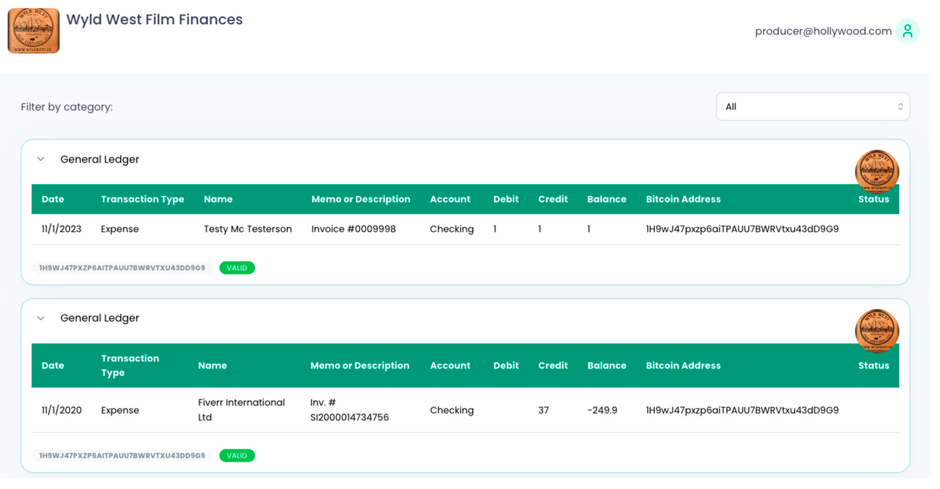Collapse the second General Ledger section

coord(41,318)
